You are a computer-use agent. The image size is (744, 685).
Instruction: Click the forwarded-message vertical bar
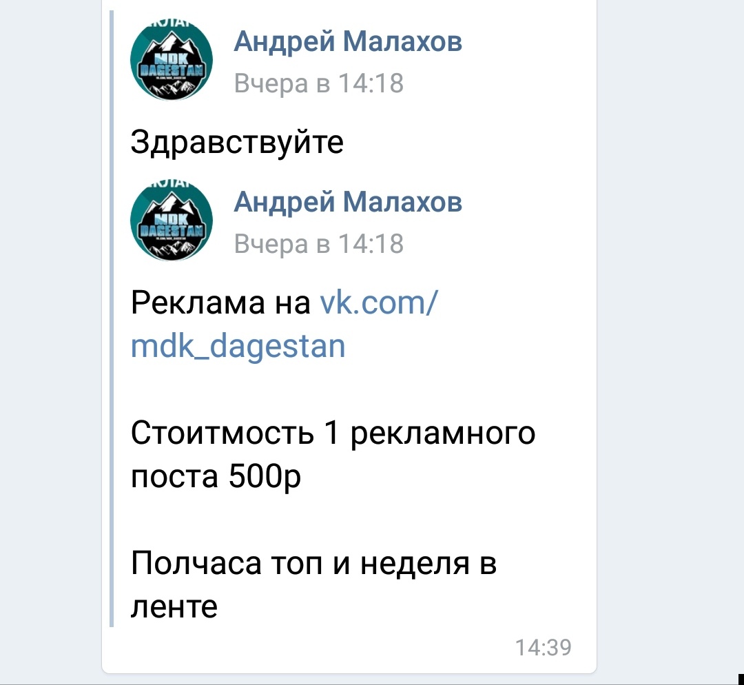tap(112, 318)
